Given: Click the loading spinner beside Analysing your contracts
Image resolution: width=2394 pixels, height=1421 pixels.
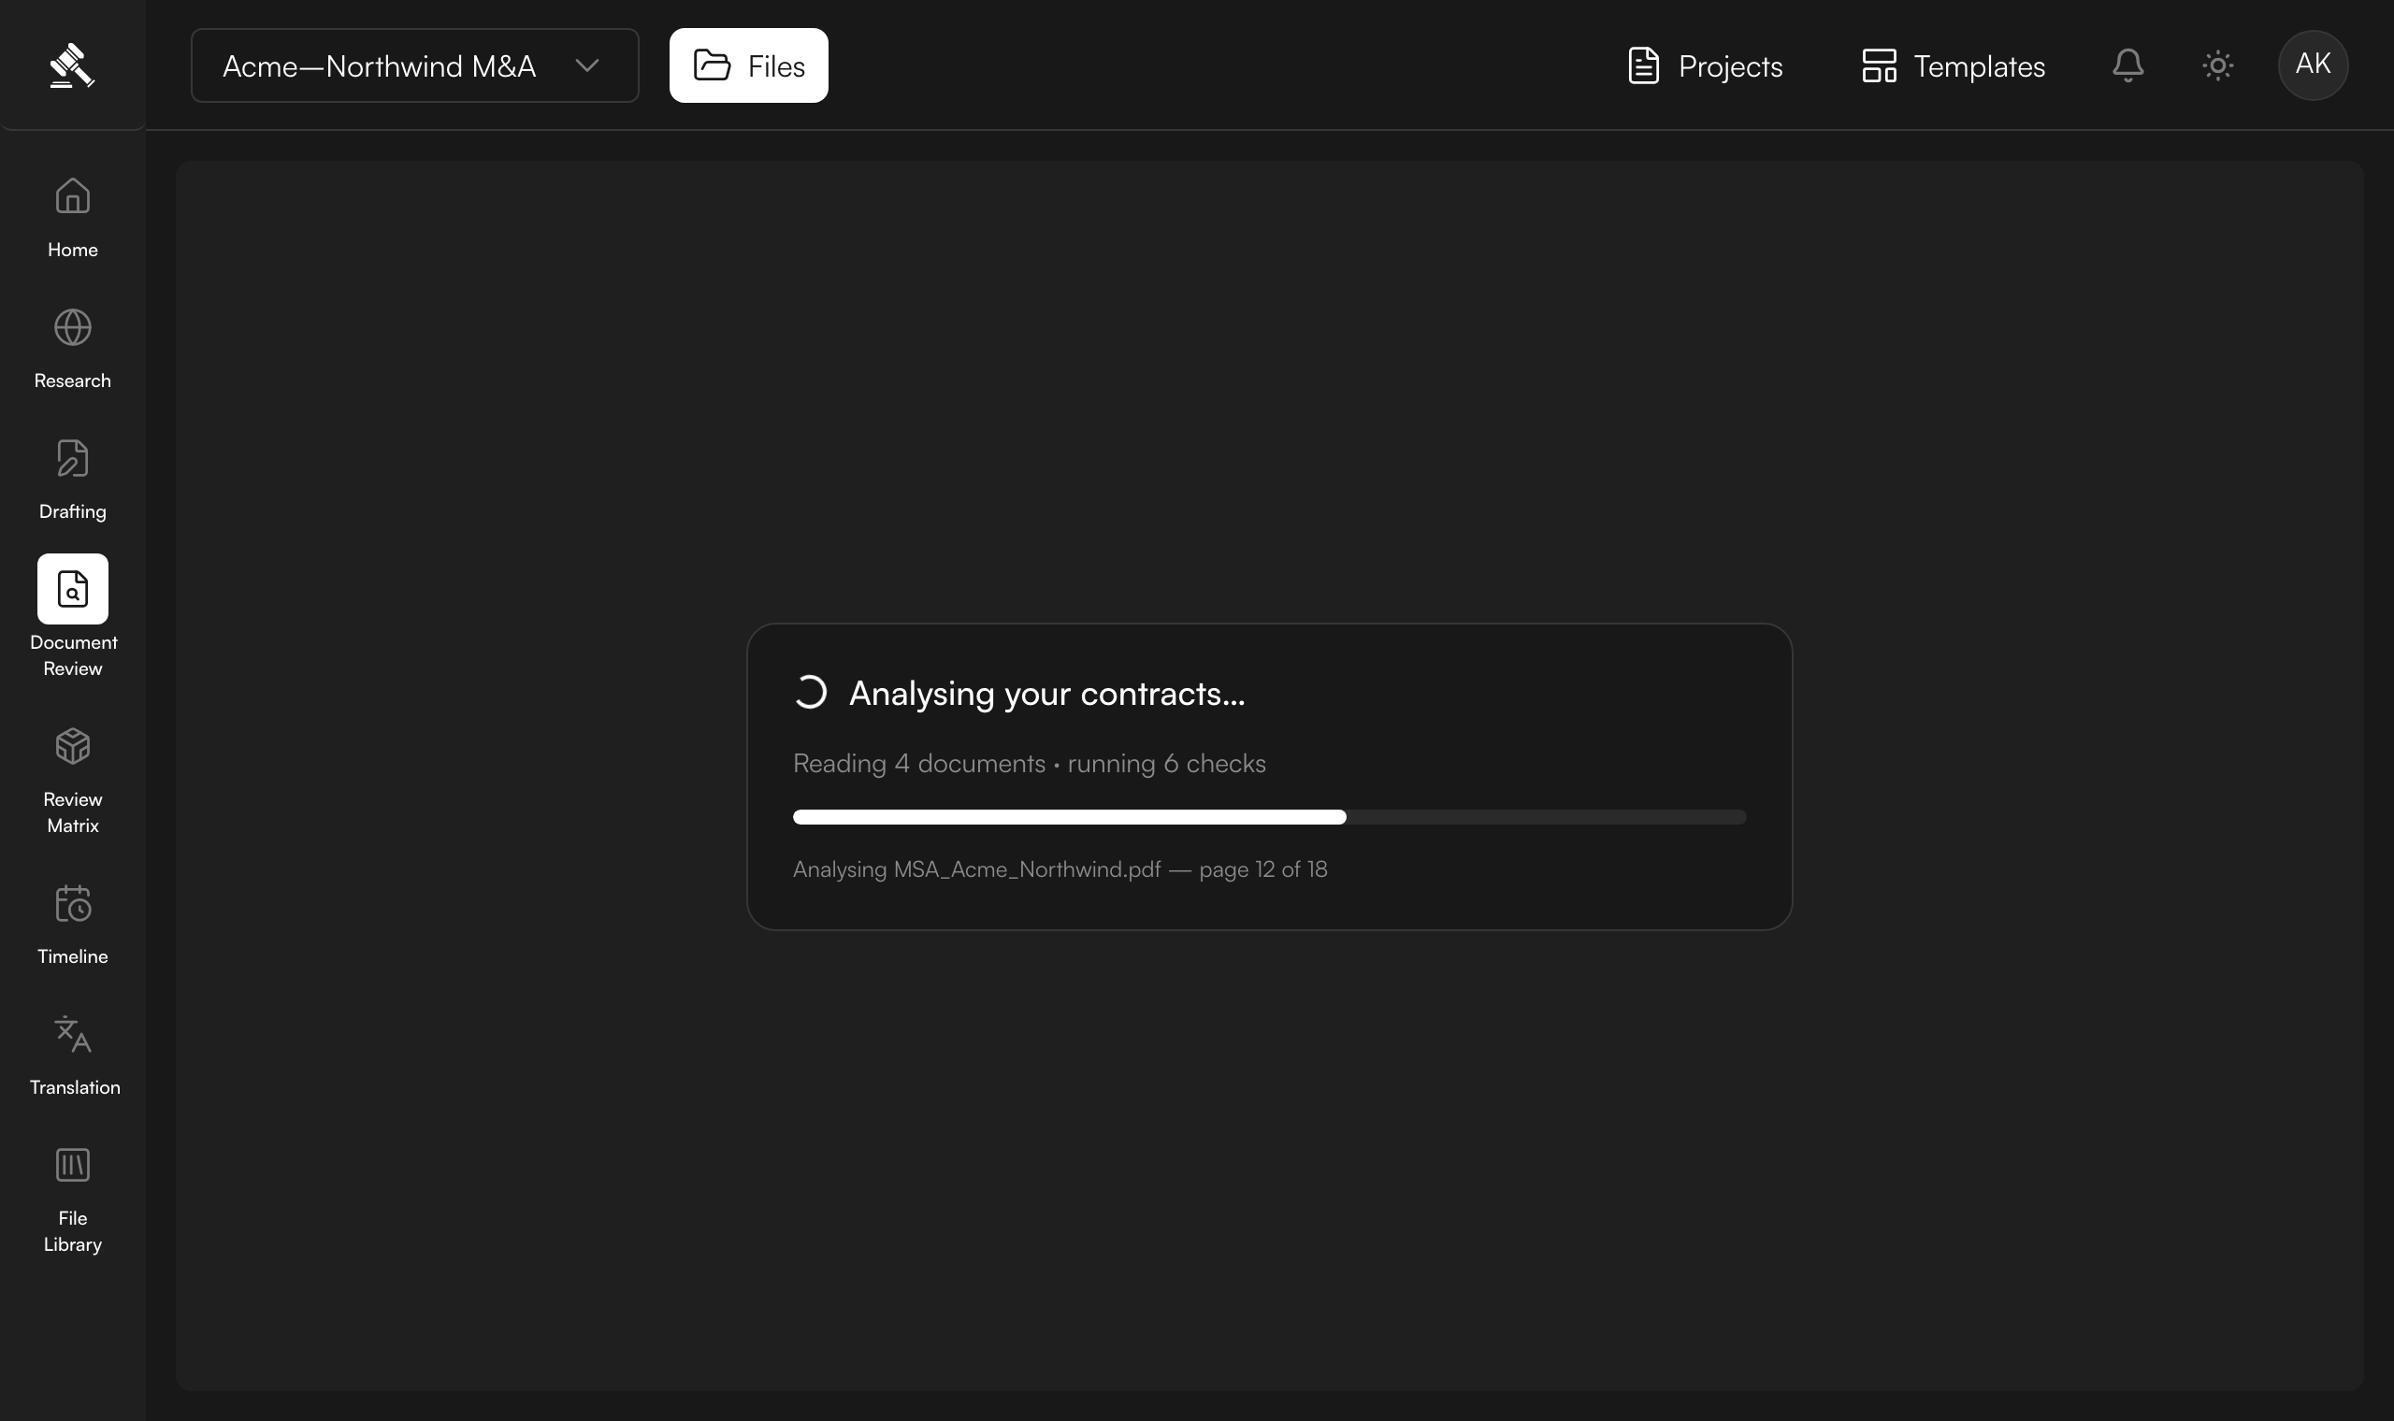Looking at the screenshot, I should 810,693.
